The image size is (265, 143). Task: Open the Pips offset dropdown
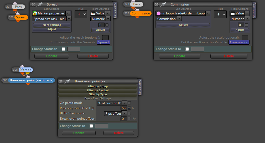124,113
